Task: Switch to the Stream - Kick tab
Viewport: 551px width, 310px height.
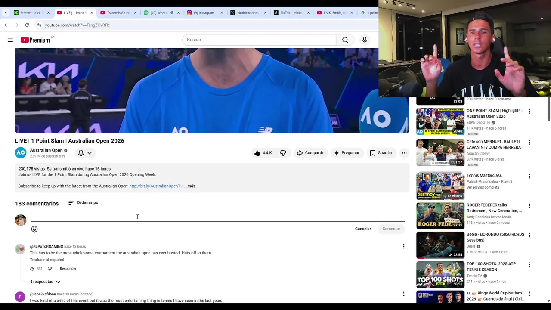Action: 31,13
